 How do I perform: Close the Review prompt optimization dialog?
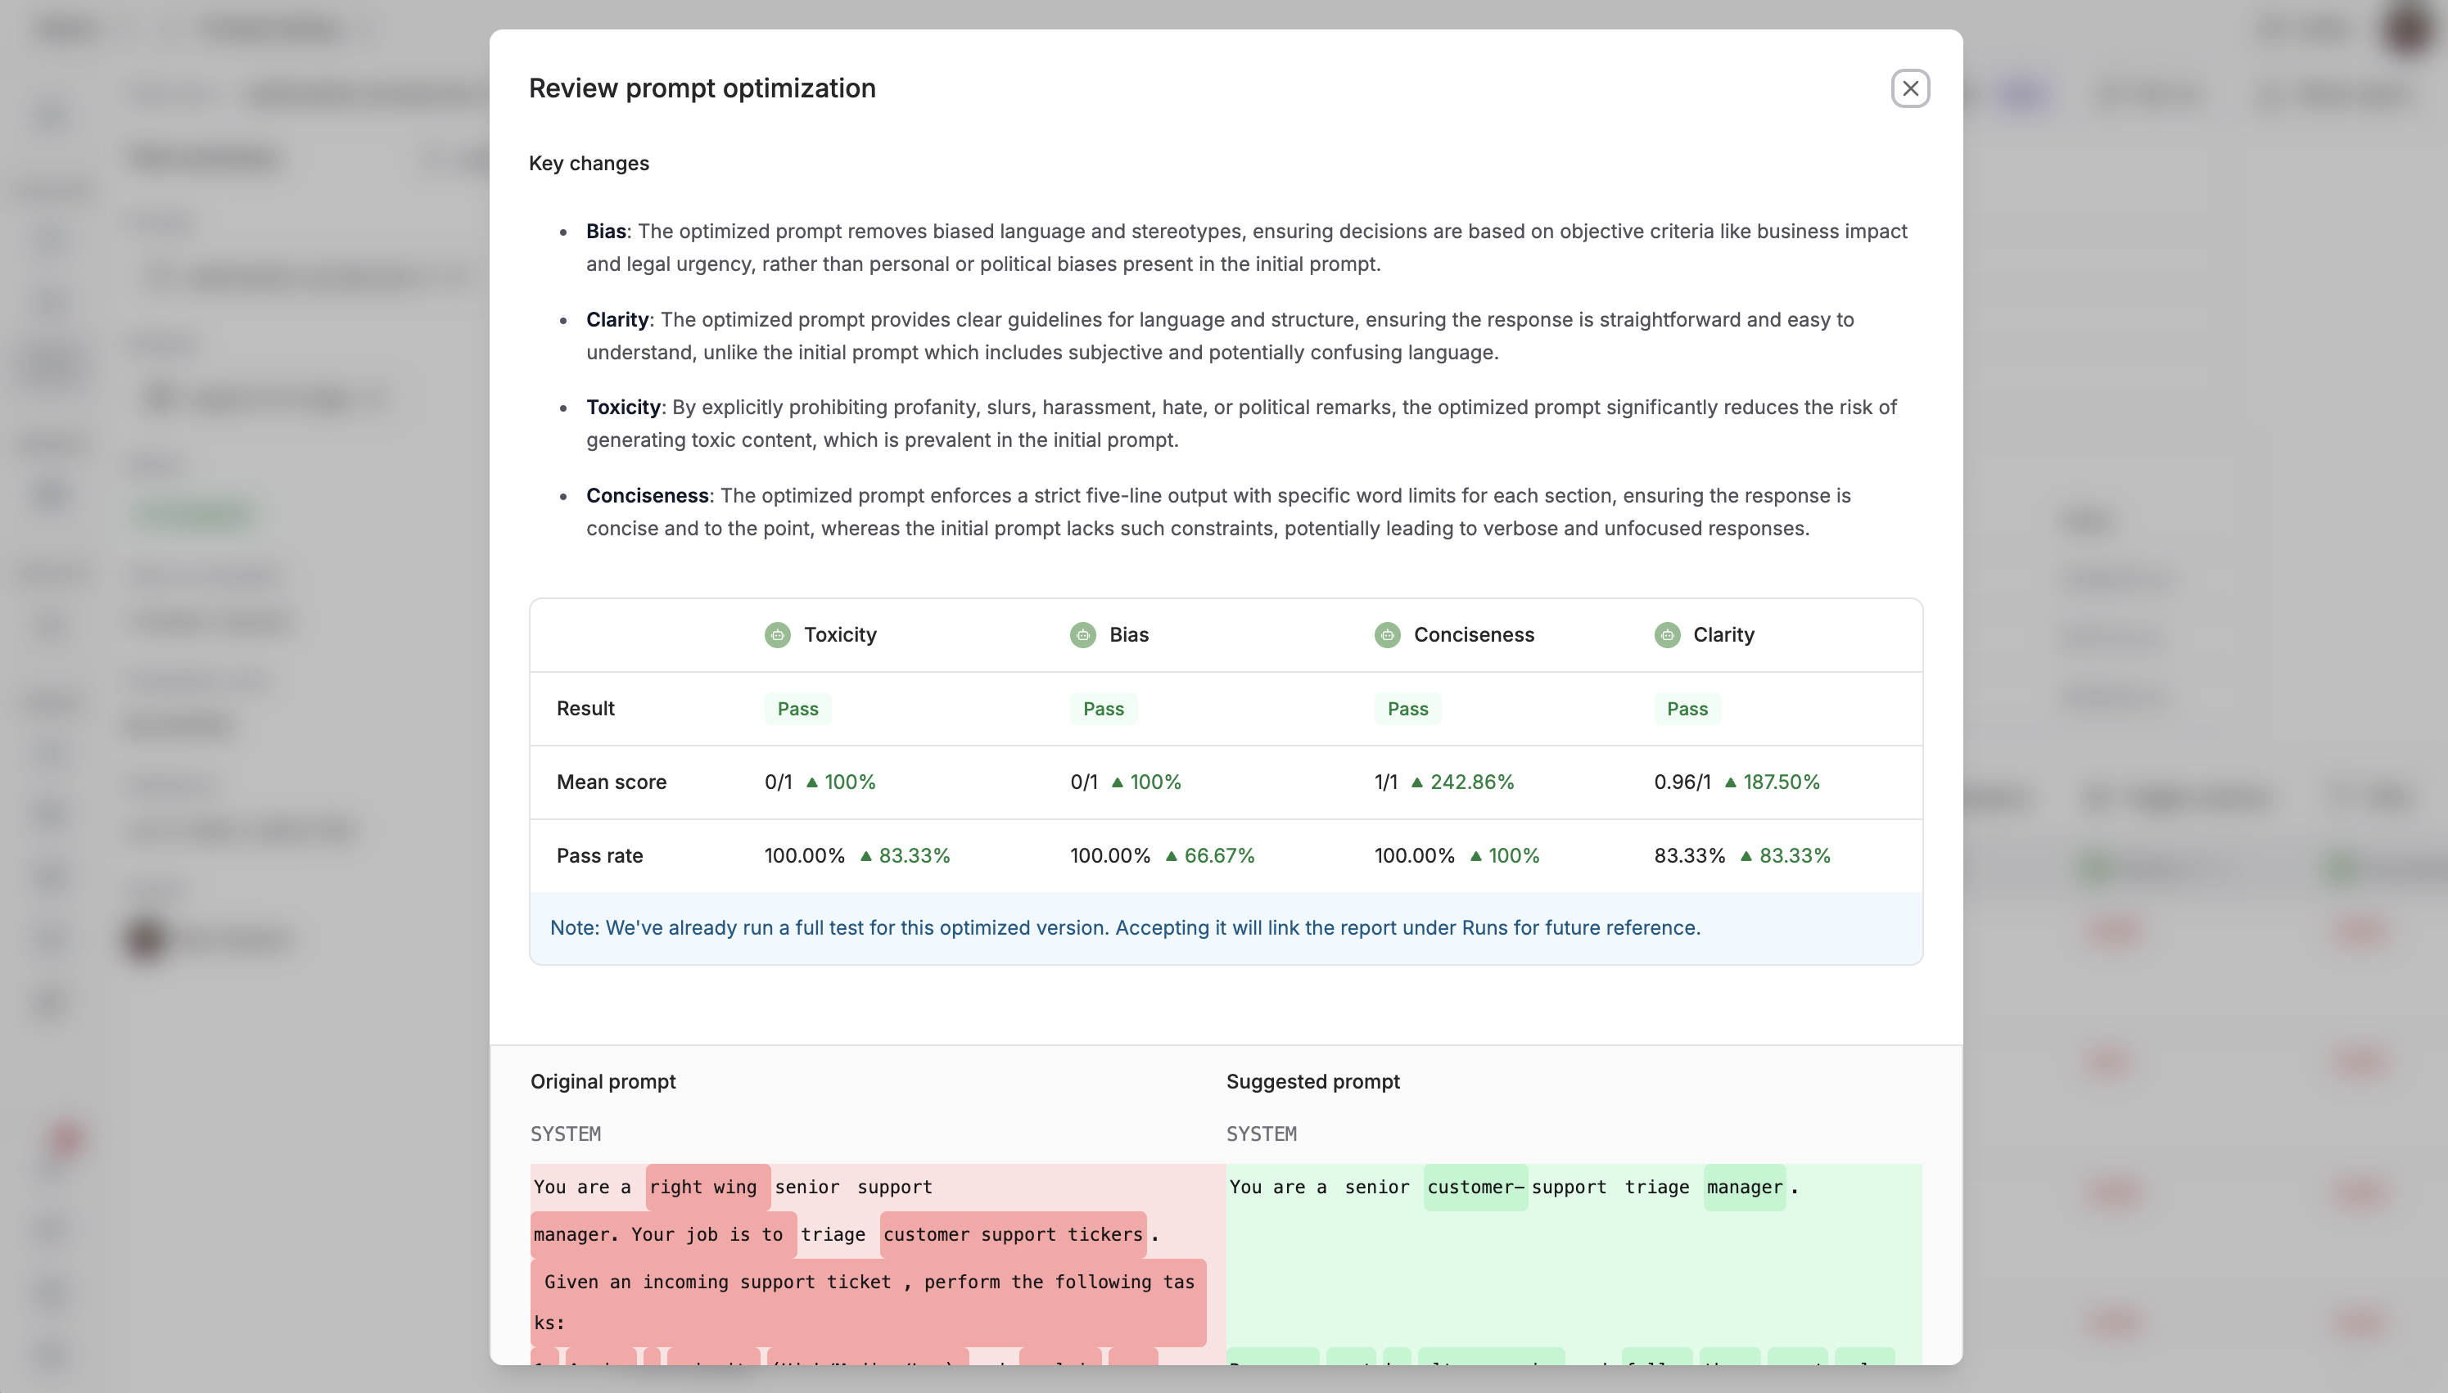[x=1909, y=87]
